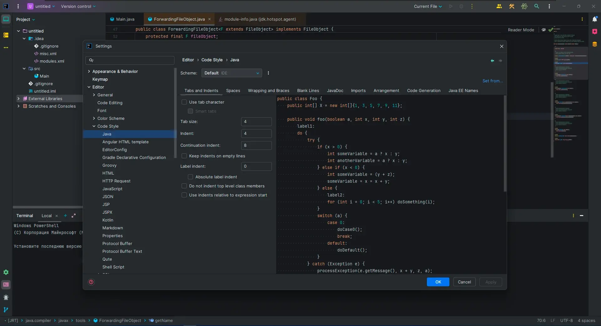This screenshot has width=601, height=326.
Task: Click the back navigation arrow in Settings
Action: coord(492,61)
